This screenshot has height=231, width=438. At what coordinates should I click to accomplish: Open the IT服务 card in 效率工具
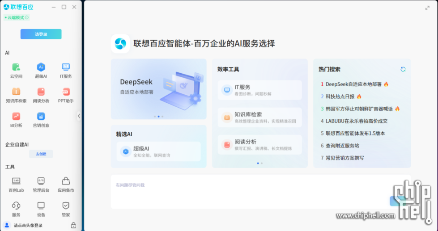pyautogui.click(x=260, y=90)
